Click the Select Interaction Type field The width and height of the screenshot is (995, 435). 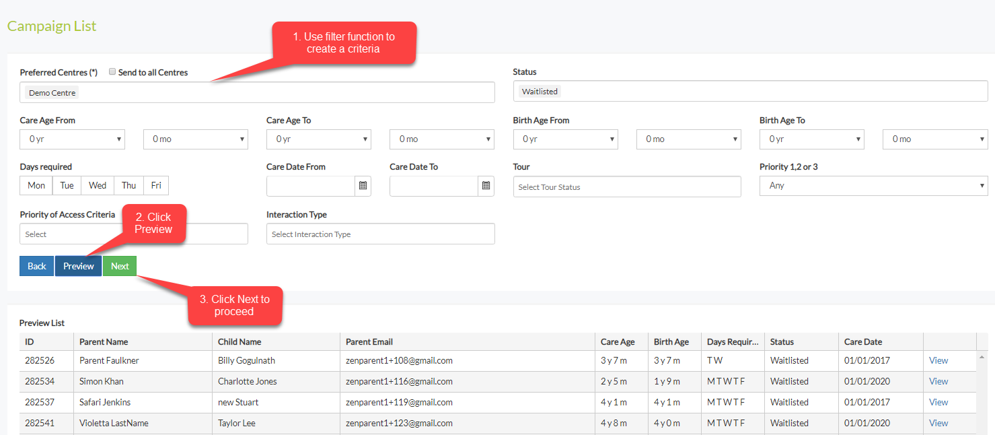[381, 234]
